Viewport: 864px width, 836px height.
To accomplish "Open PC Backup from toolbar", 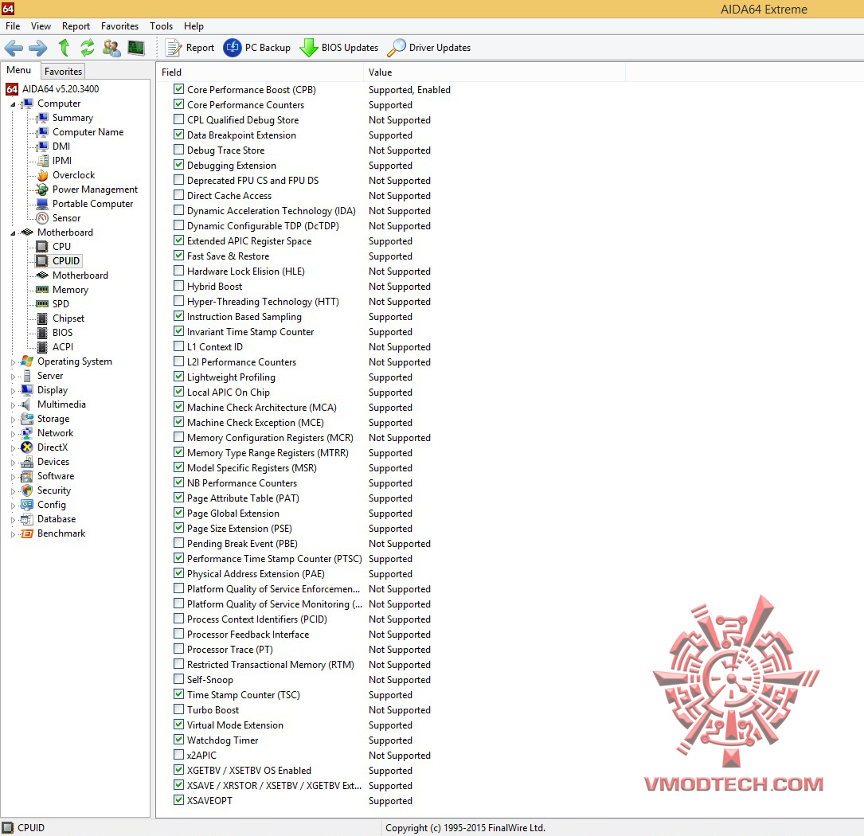I will (x=256, y=48).
